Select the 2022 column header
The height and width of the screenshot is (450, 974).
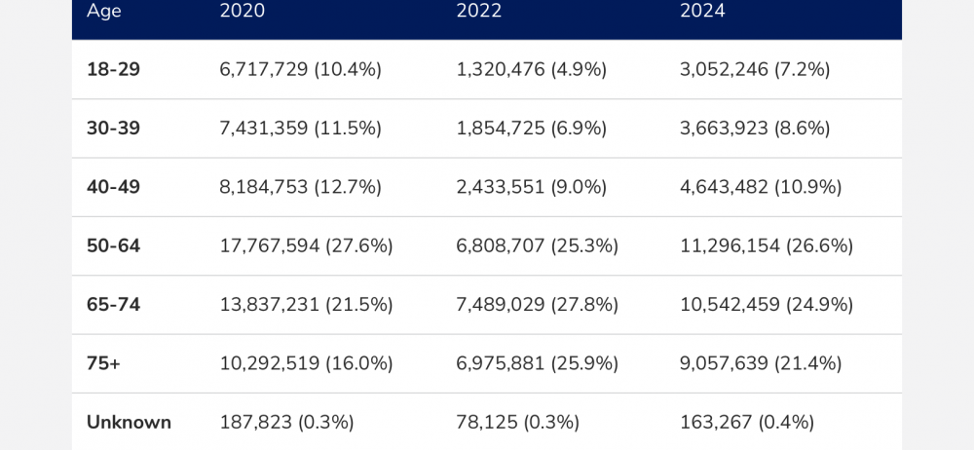pos(478,12)
